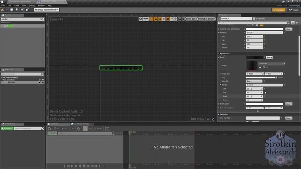Click the browse to asset magnifier icon
The width and height of the screenshot is (301, 169).
[x=264, y=67]
